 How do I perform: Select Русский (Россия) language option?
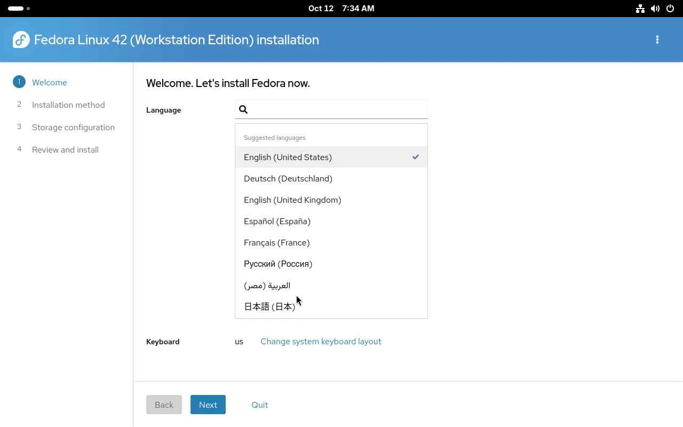click(278, 264)
